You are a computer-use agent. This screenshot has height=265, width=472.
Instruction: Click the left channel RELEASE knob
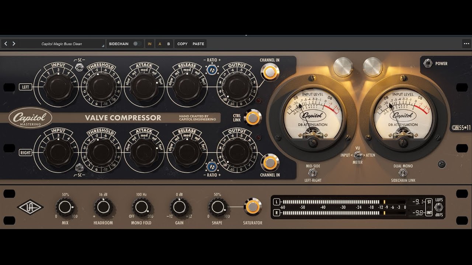tap(187, 86)
